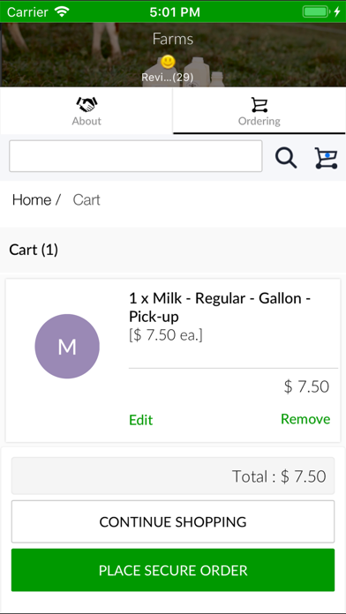Screen dimensions: 346x614
Task: Click Continue Shopping button
Action: point(173,521)
